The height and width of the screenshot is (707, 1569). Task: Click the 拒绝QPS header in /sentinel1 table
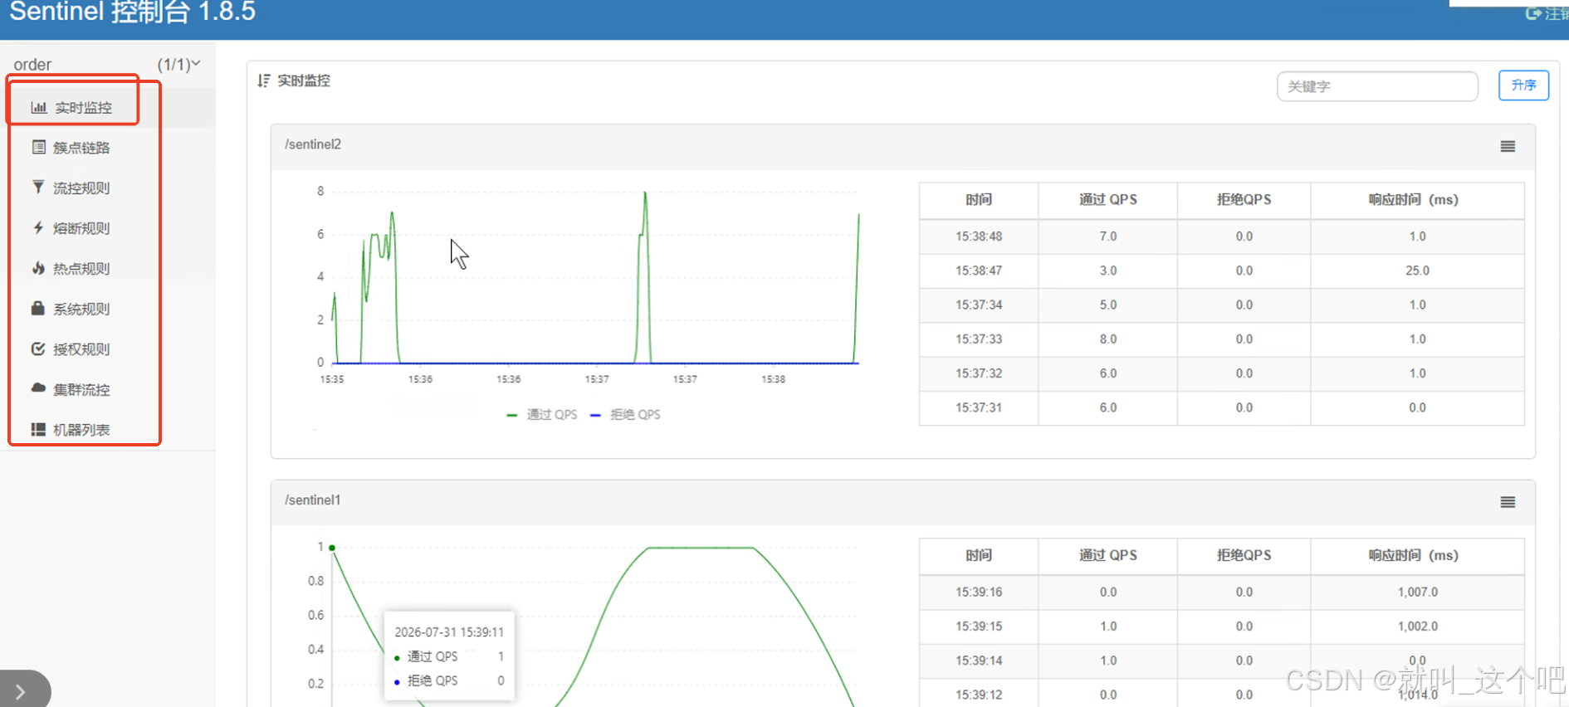1244,555
